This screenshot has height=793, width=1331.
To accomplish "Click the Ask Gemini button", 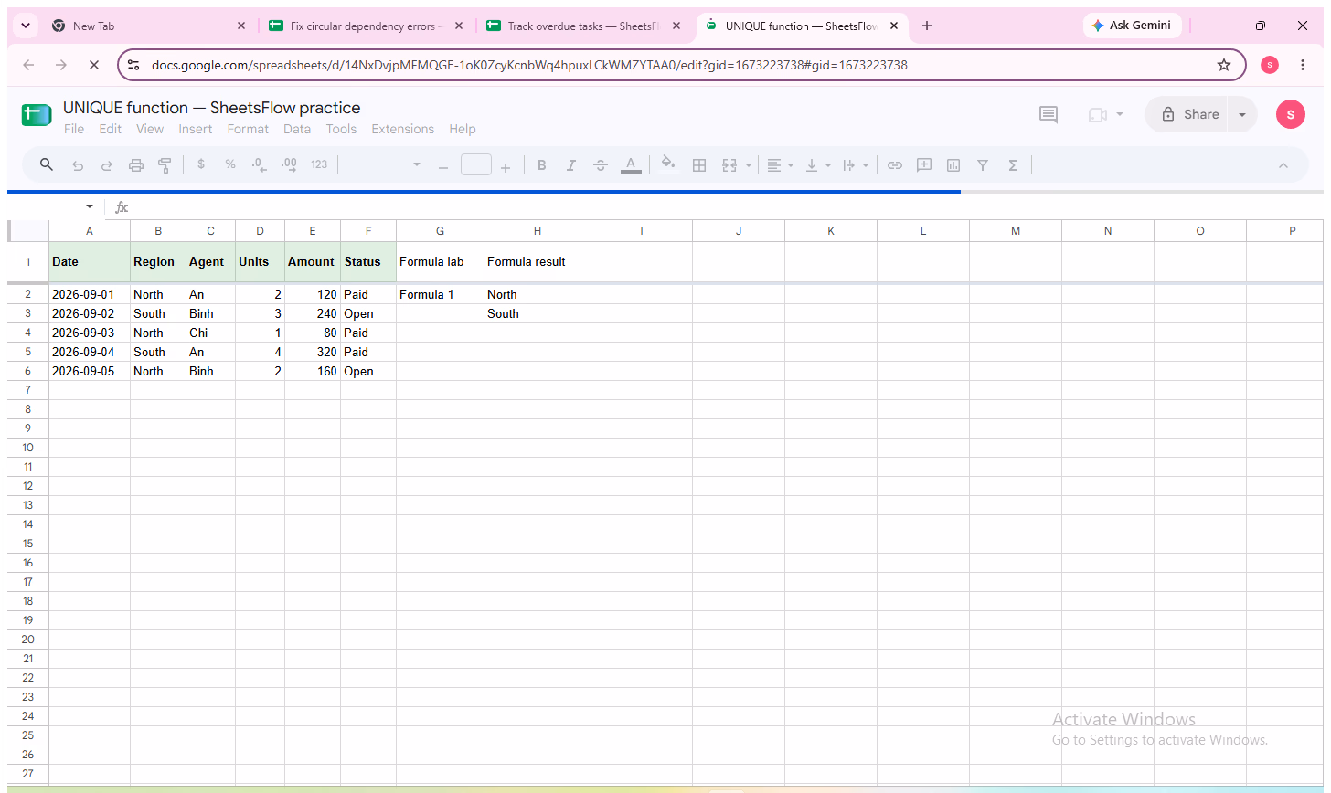I will (1134, 26).
